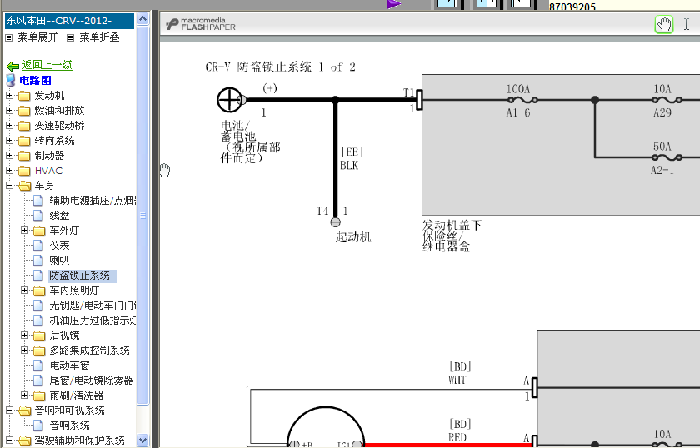Screen dimensions: 700x448
Task: Expand the 车内照明灯 subfolder node
Action: [24, 290]
